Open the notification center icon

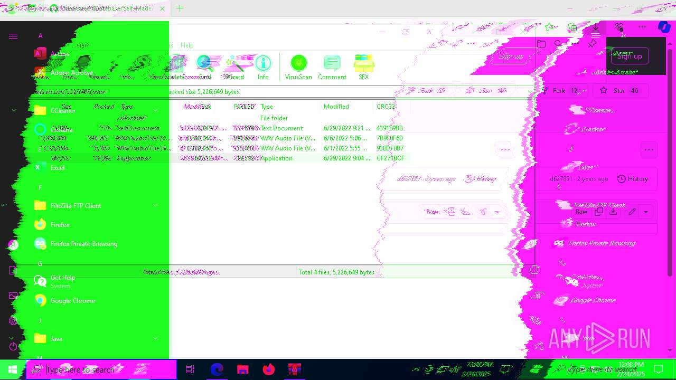coord(659,369)
